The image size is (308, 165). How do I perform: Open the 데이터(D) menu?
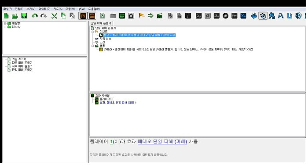pos(44,9)
